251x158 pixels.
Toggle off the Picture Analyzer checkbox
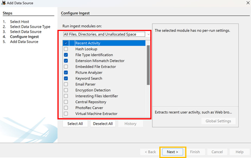[66, 72]
